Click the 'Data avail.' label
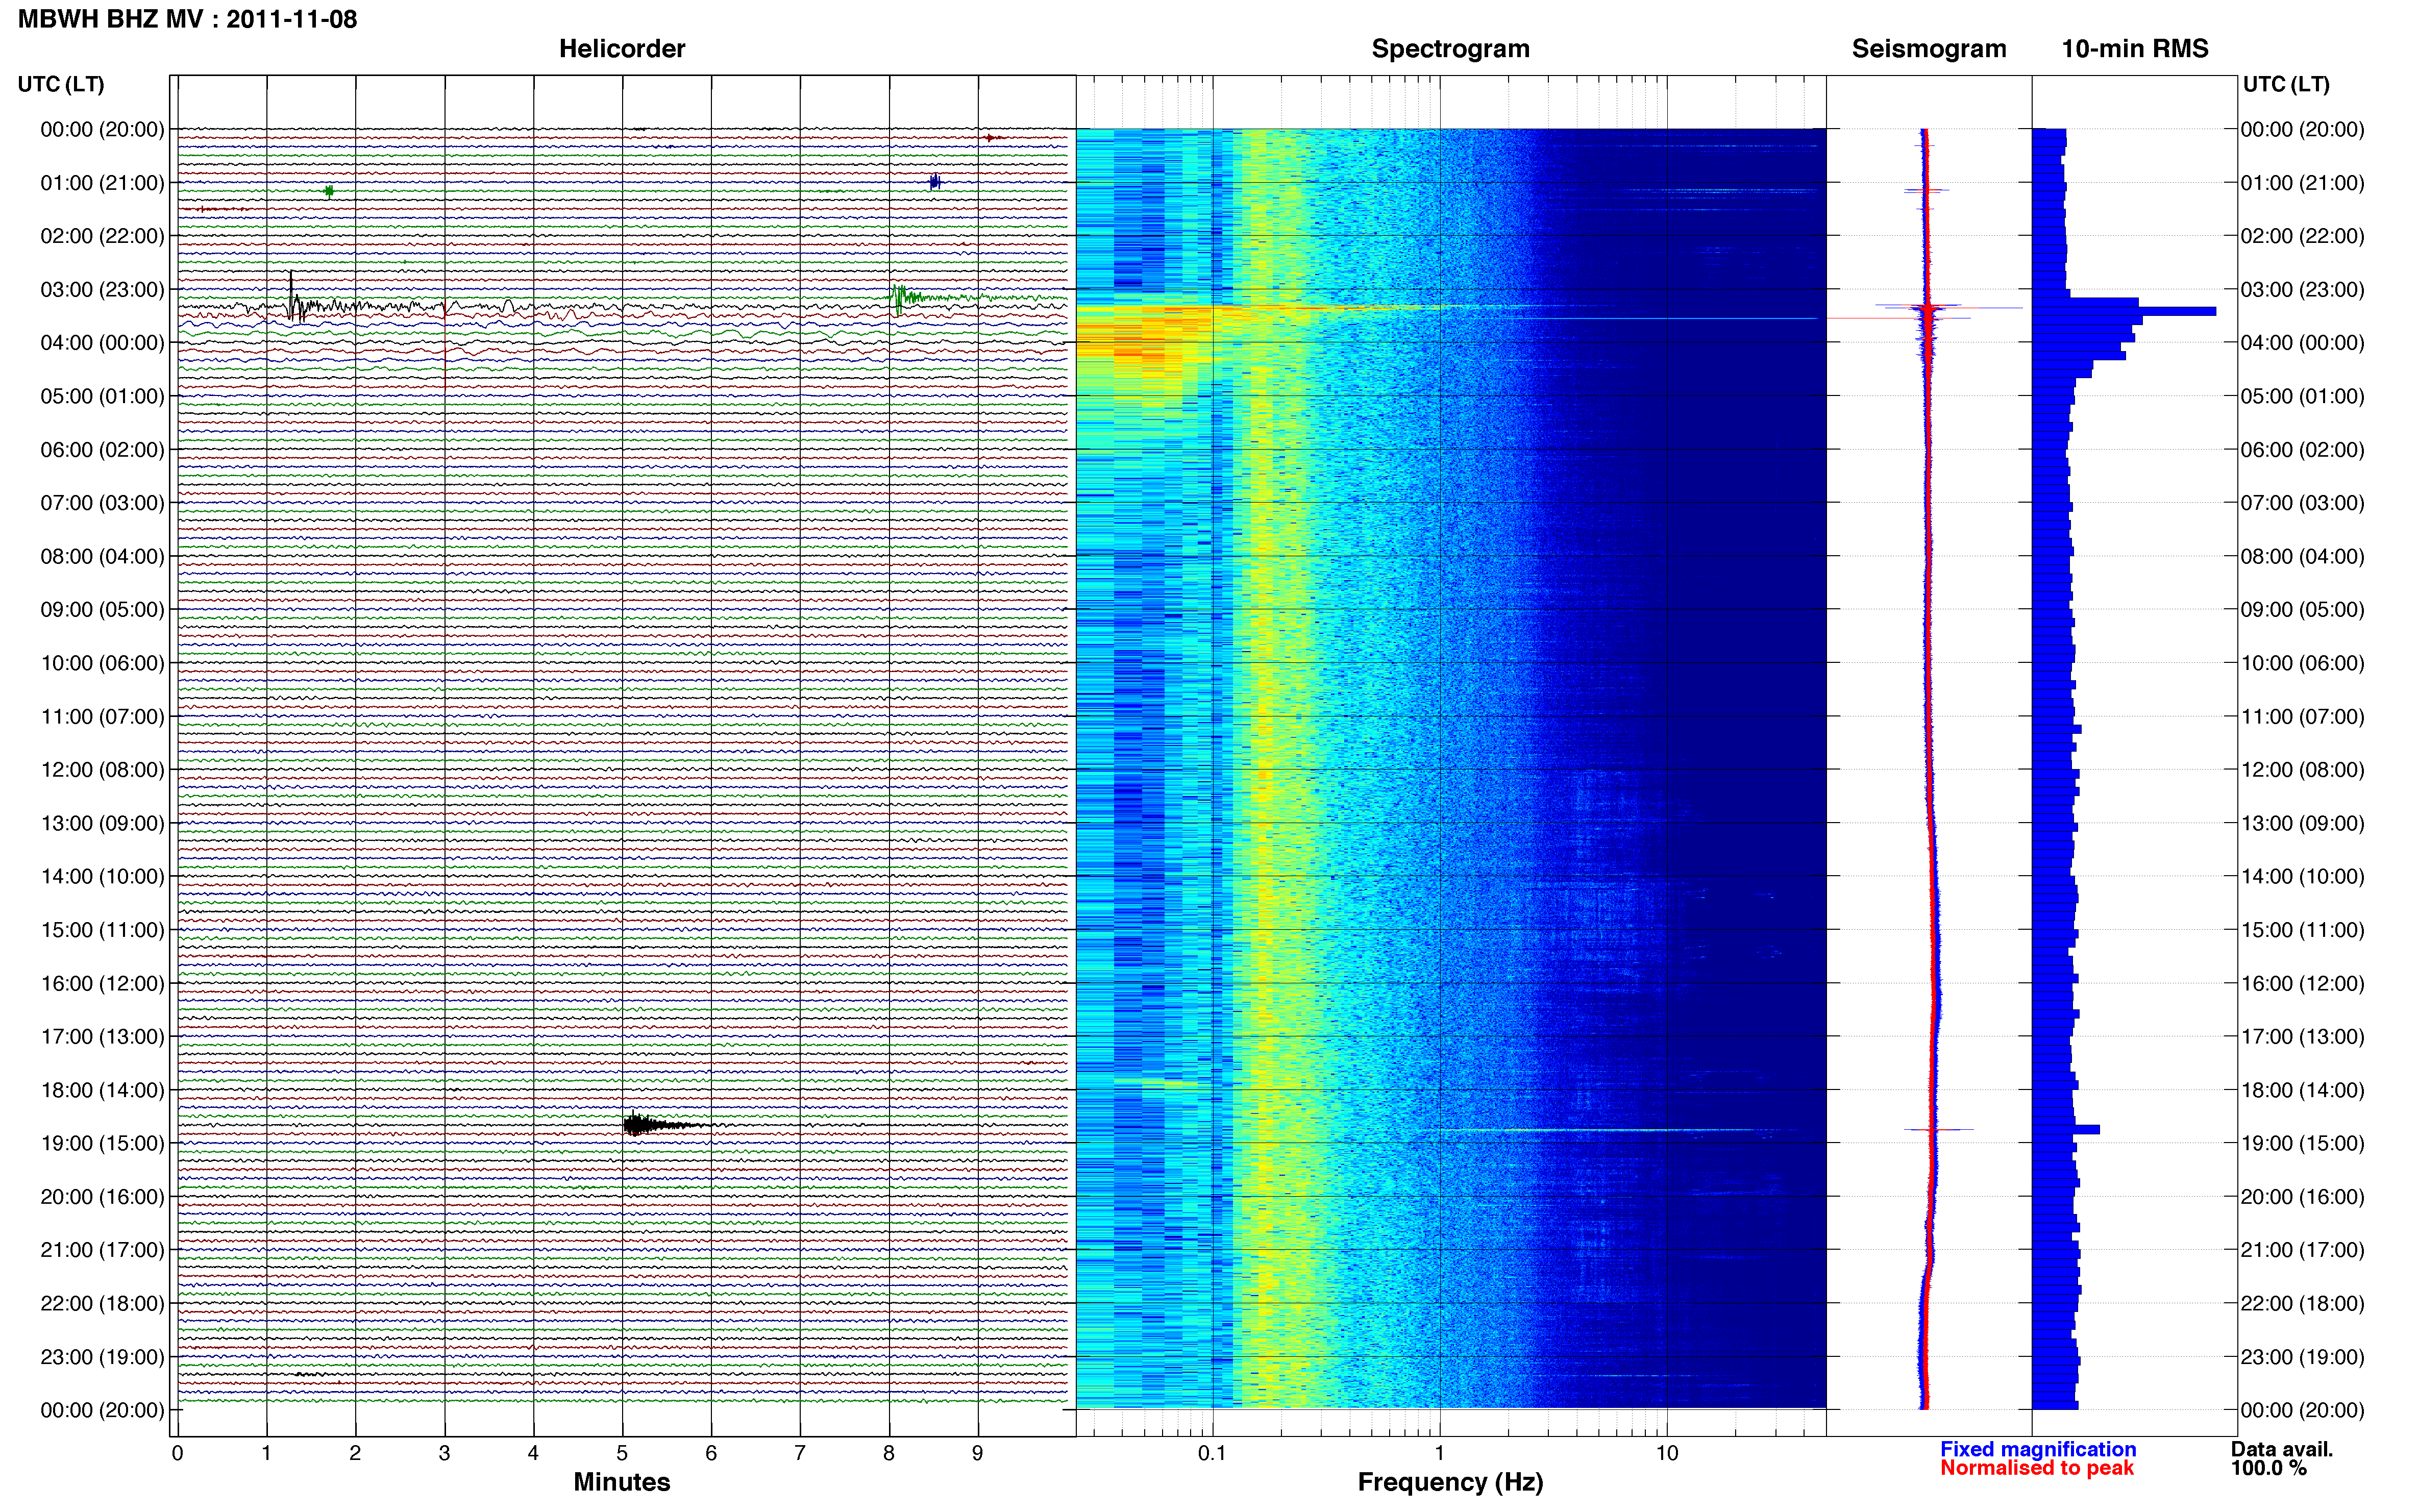 tap(2281, 1449)
